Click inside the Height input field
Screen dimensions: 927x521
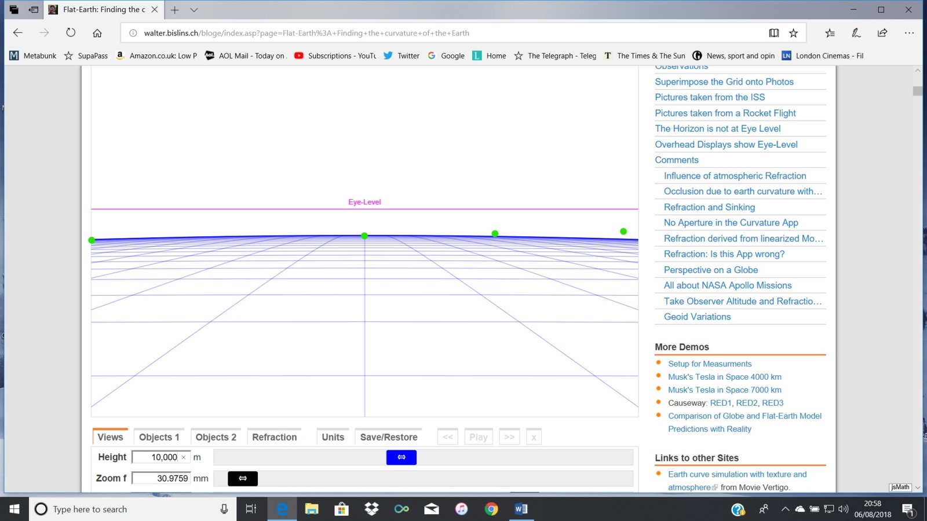click(x=156, y=457)
